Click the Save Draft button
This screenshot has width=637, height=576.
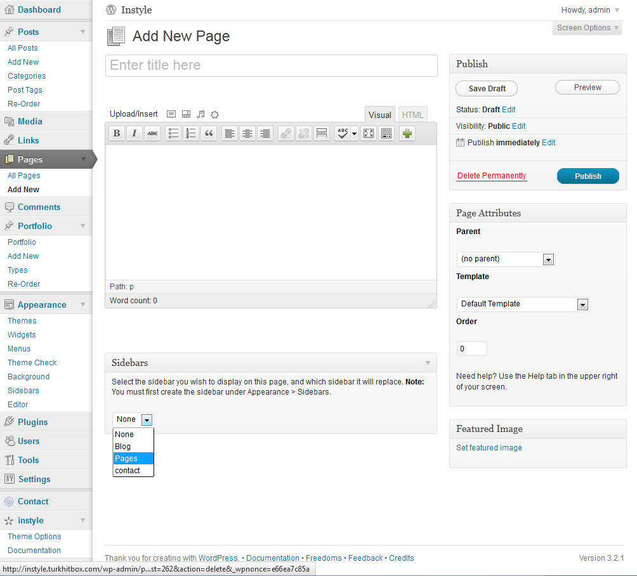487,89
